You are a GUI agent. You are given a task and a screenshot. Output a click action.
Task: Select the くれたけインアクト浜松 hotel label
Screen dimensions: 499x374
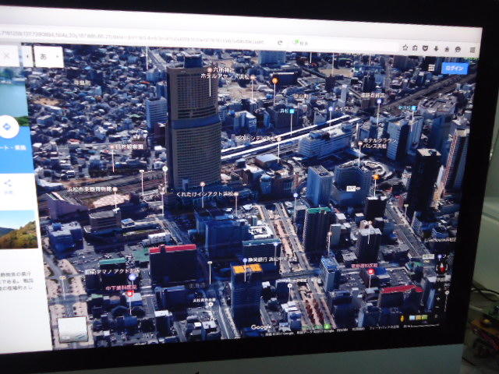205,194
